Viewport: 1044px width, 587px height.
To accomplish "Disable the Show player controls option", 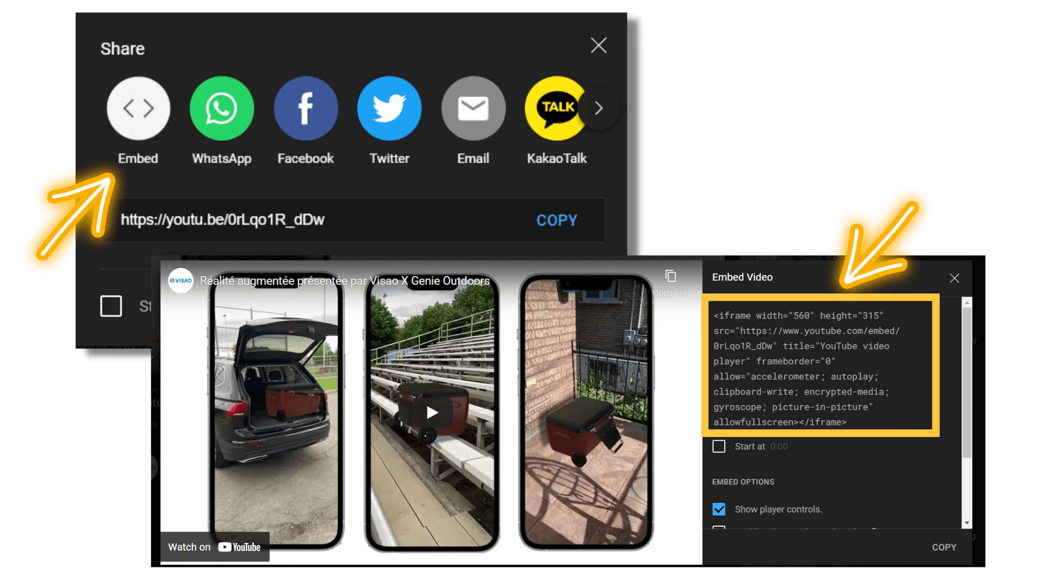I will coord(719,509).
